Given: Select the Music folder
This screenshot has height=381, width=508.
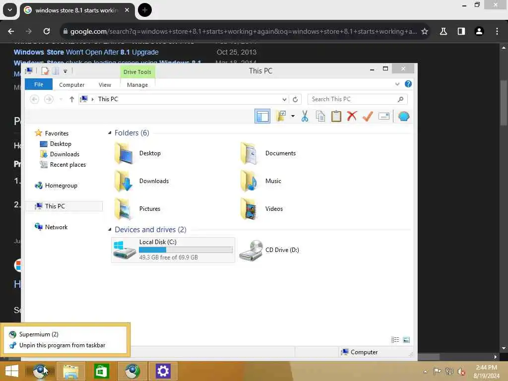Looking at the screenshot, I should (x=261, y=181).
